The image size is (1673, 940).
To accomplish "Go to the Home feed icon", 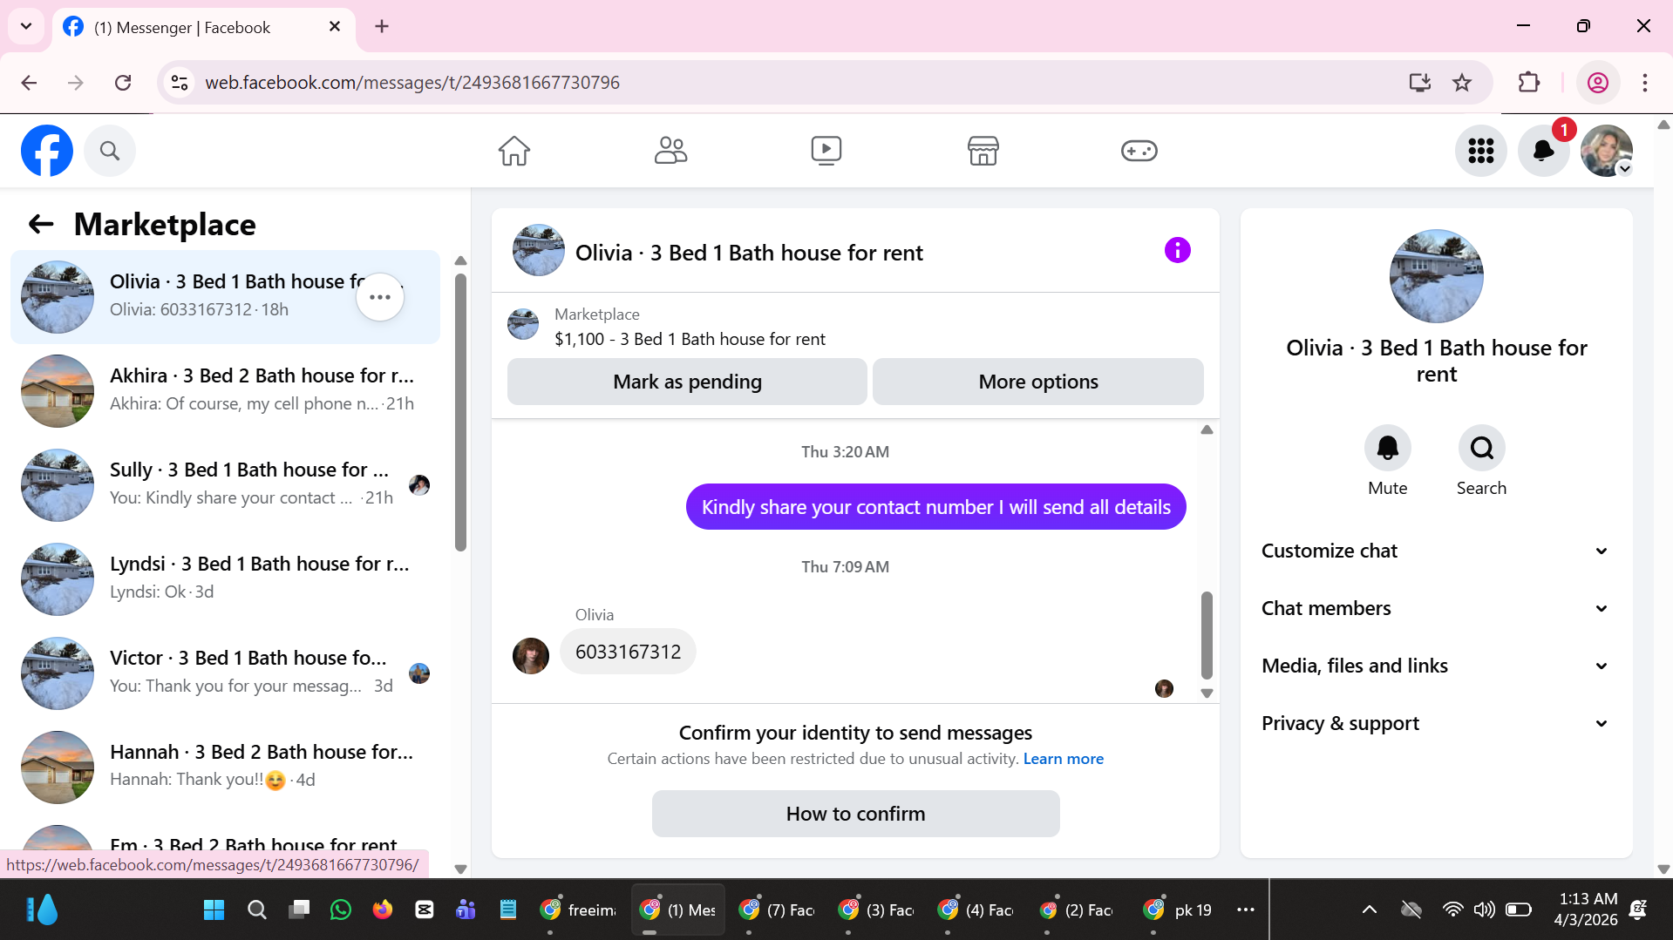I will pyautogui.click(x=514, y=151).
